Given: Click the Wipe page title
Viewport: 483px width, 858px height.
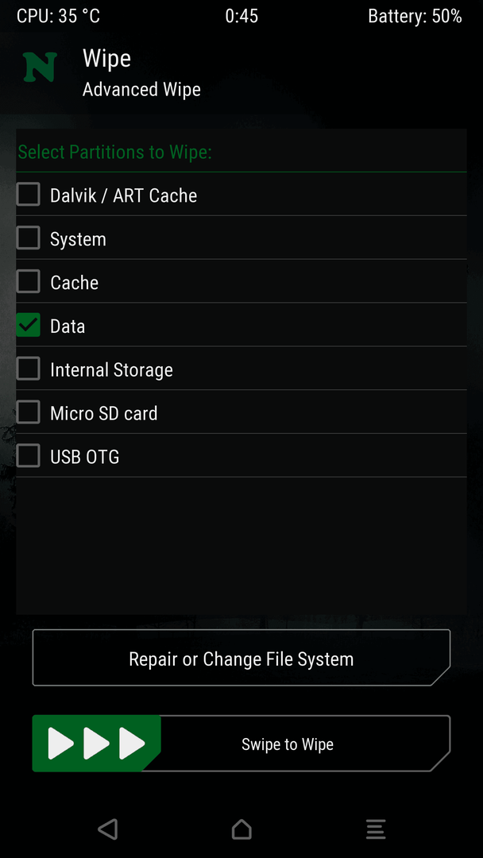Looking at the screenshot, I should pyautogui.click(x=106, y=58).
